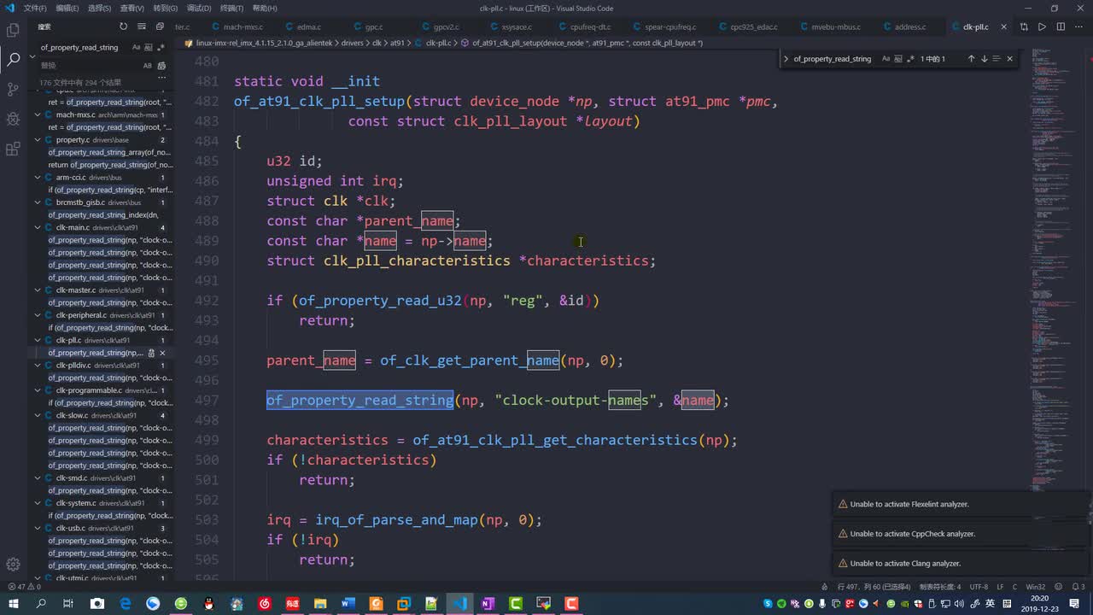Toggle Match Case in find widget
The height and width of the screenshot is (615, 1093).
886,59
